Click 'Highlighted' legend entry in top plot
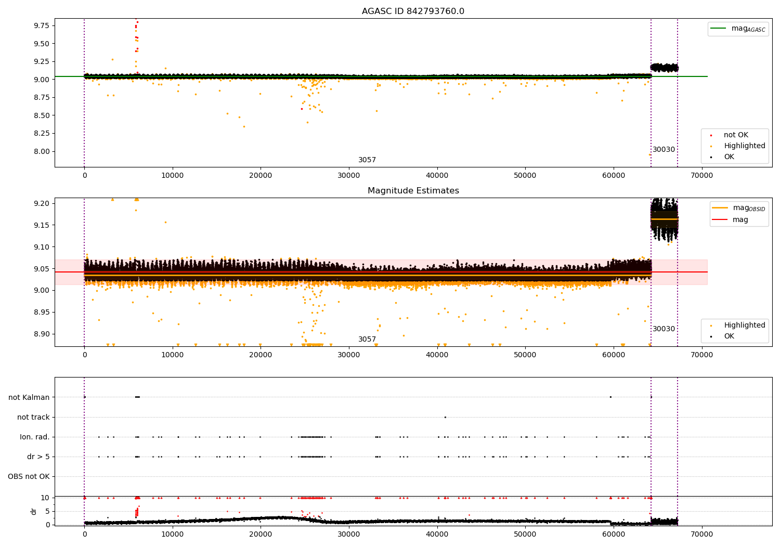Screen dimensions: 780x546 coord(745,146)
